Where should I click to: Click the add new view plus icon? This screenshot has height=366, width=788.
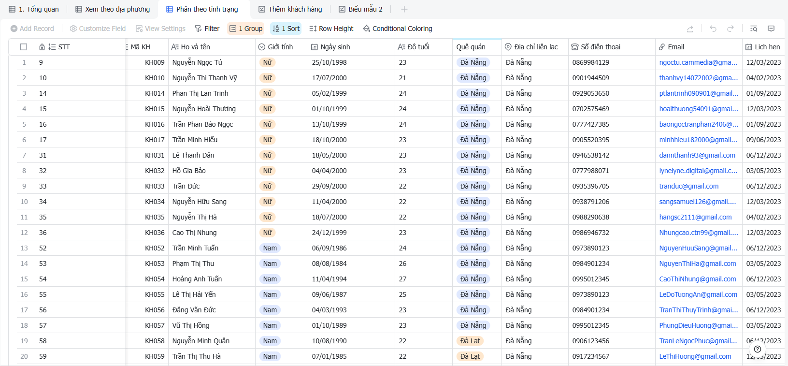(404, 9)
